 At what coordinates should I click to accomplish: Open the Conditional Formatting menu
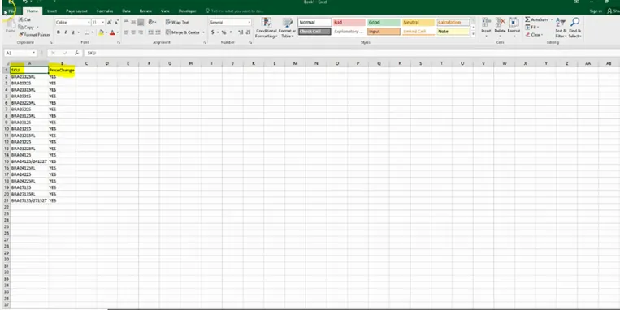point(266,28)
